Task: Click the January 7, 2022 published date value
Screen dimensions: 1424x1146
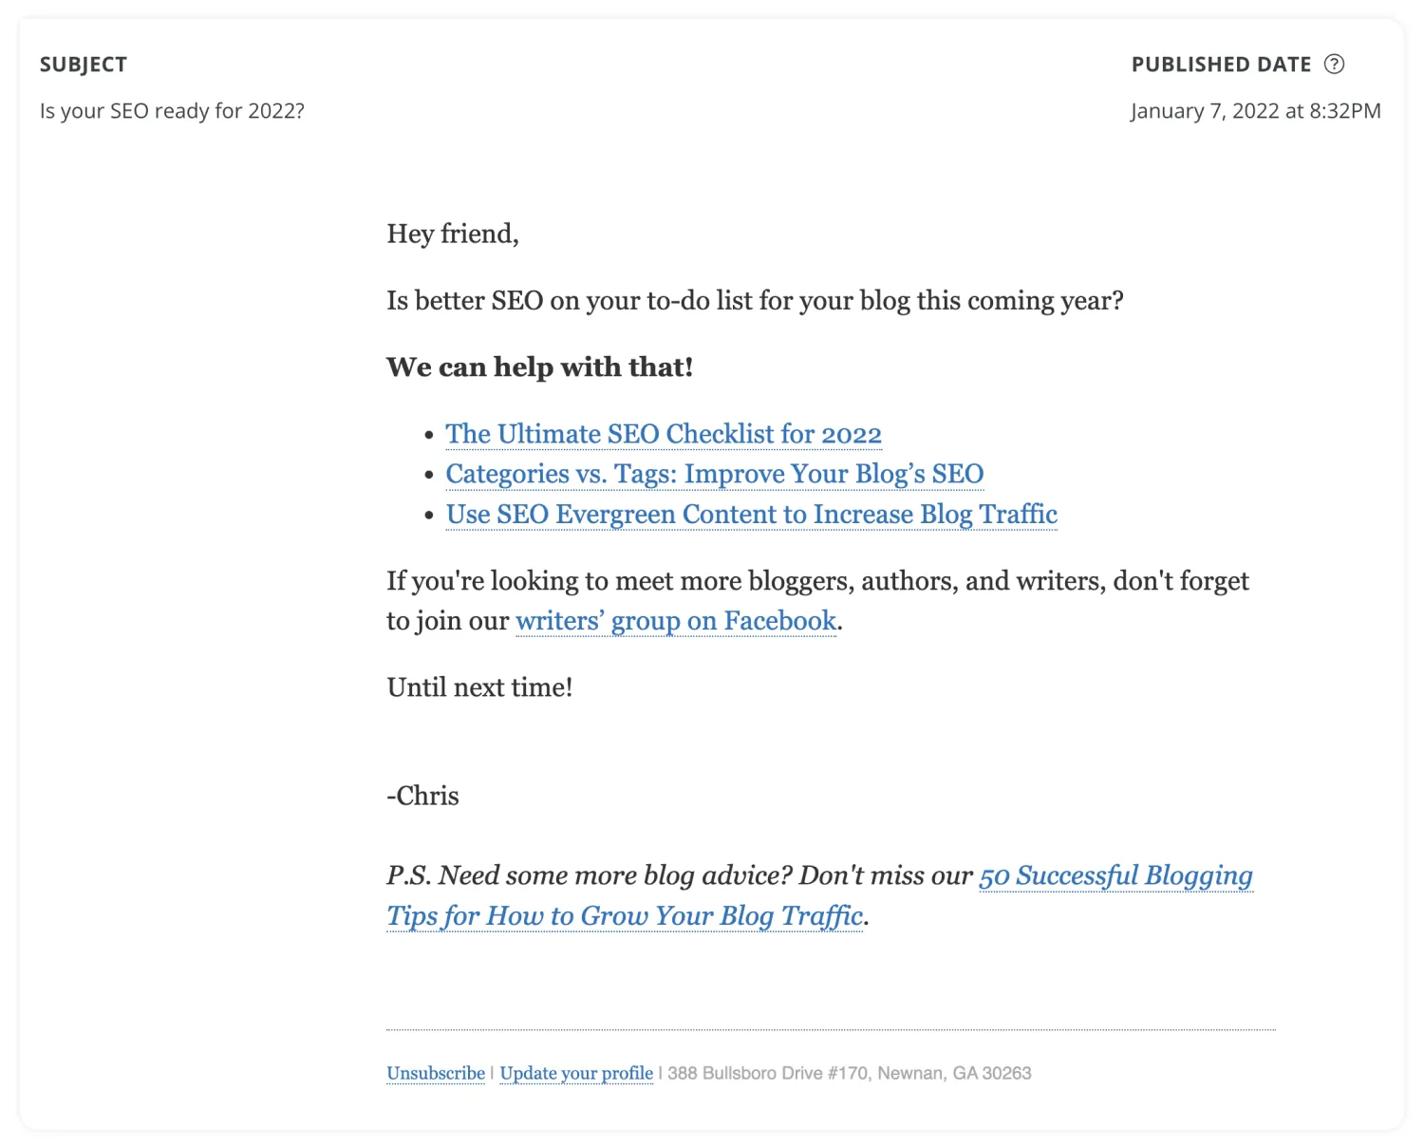Action: [x=1255, y=111]
